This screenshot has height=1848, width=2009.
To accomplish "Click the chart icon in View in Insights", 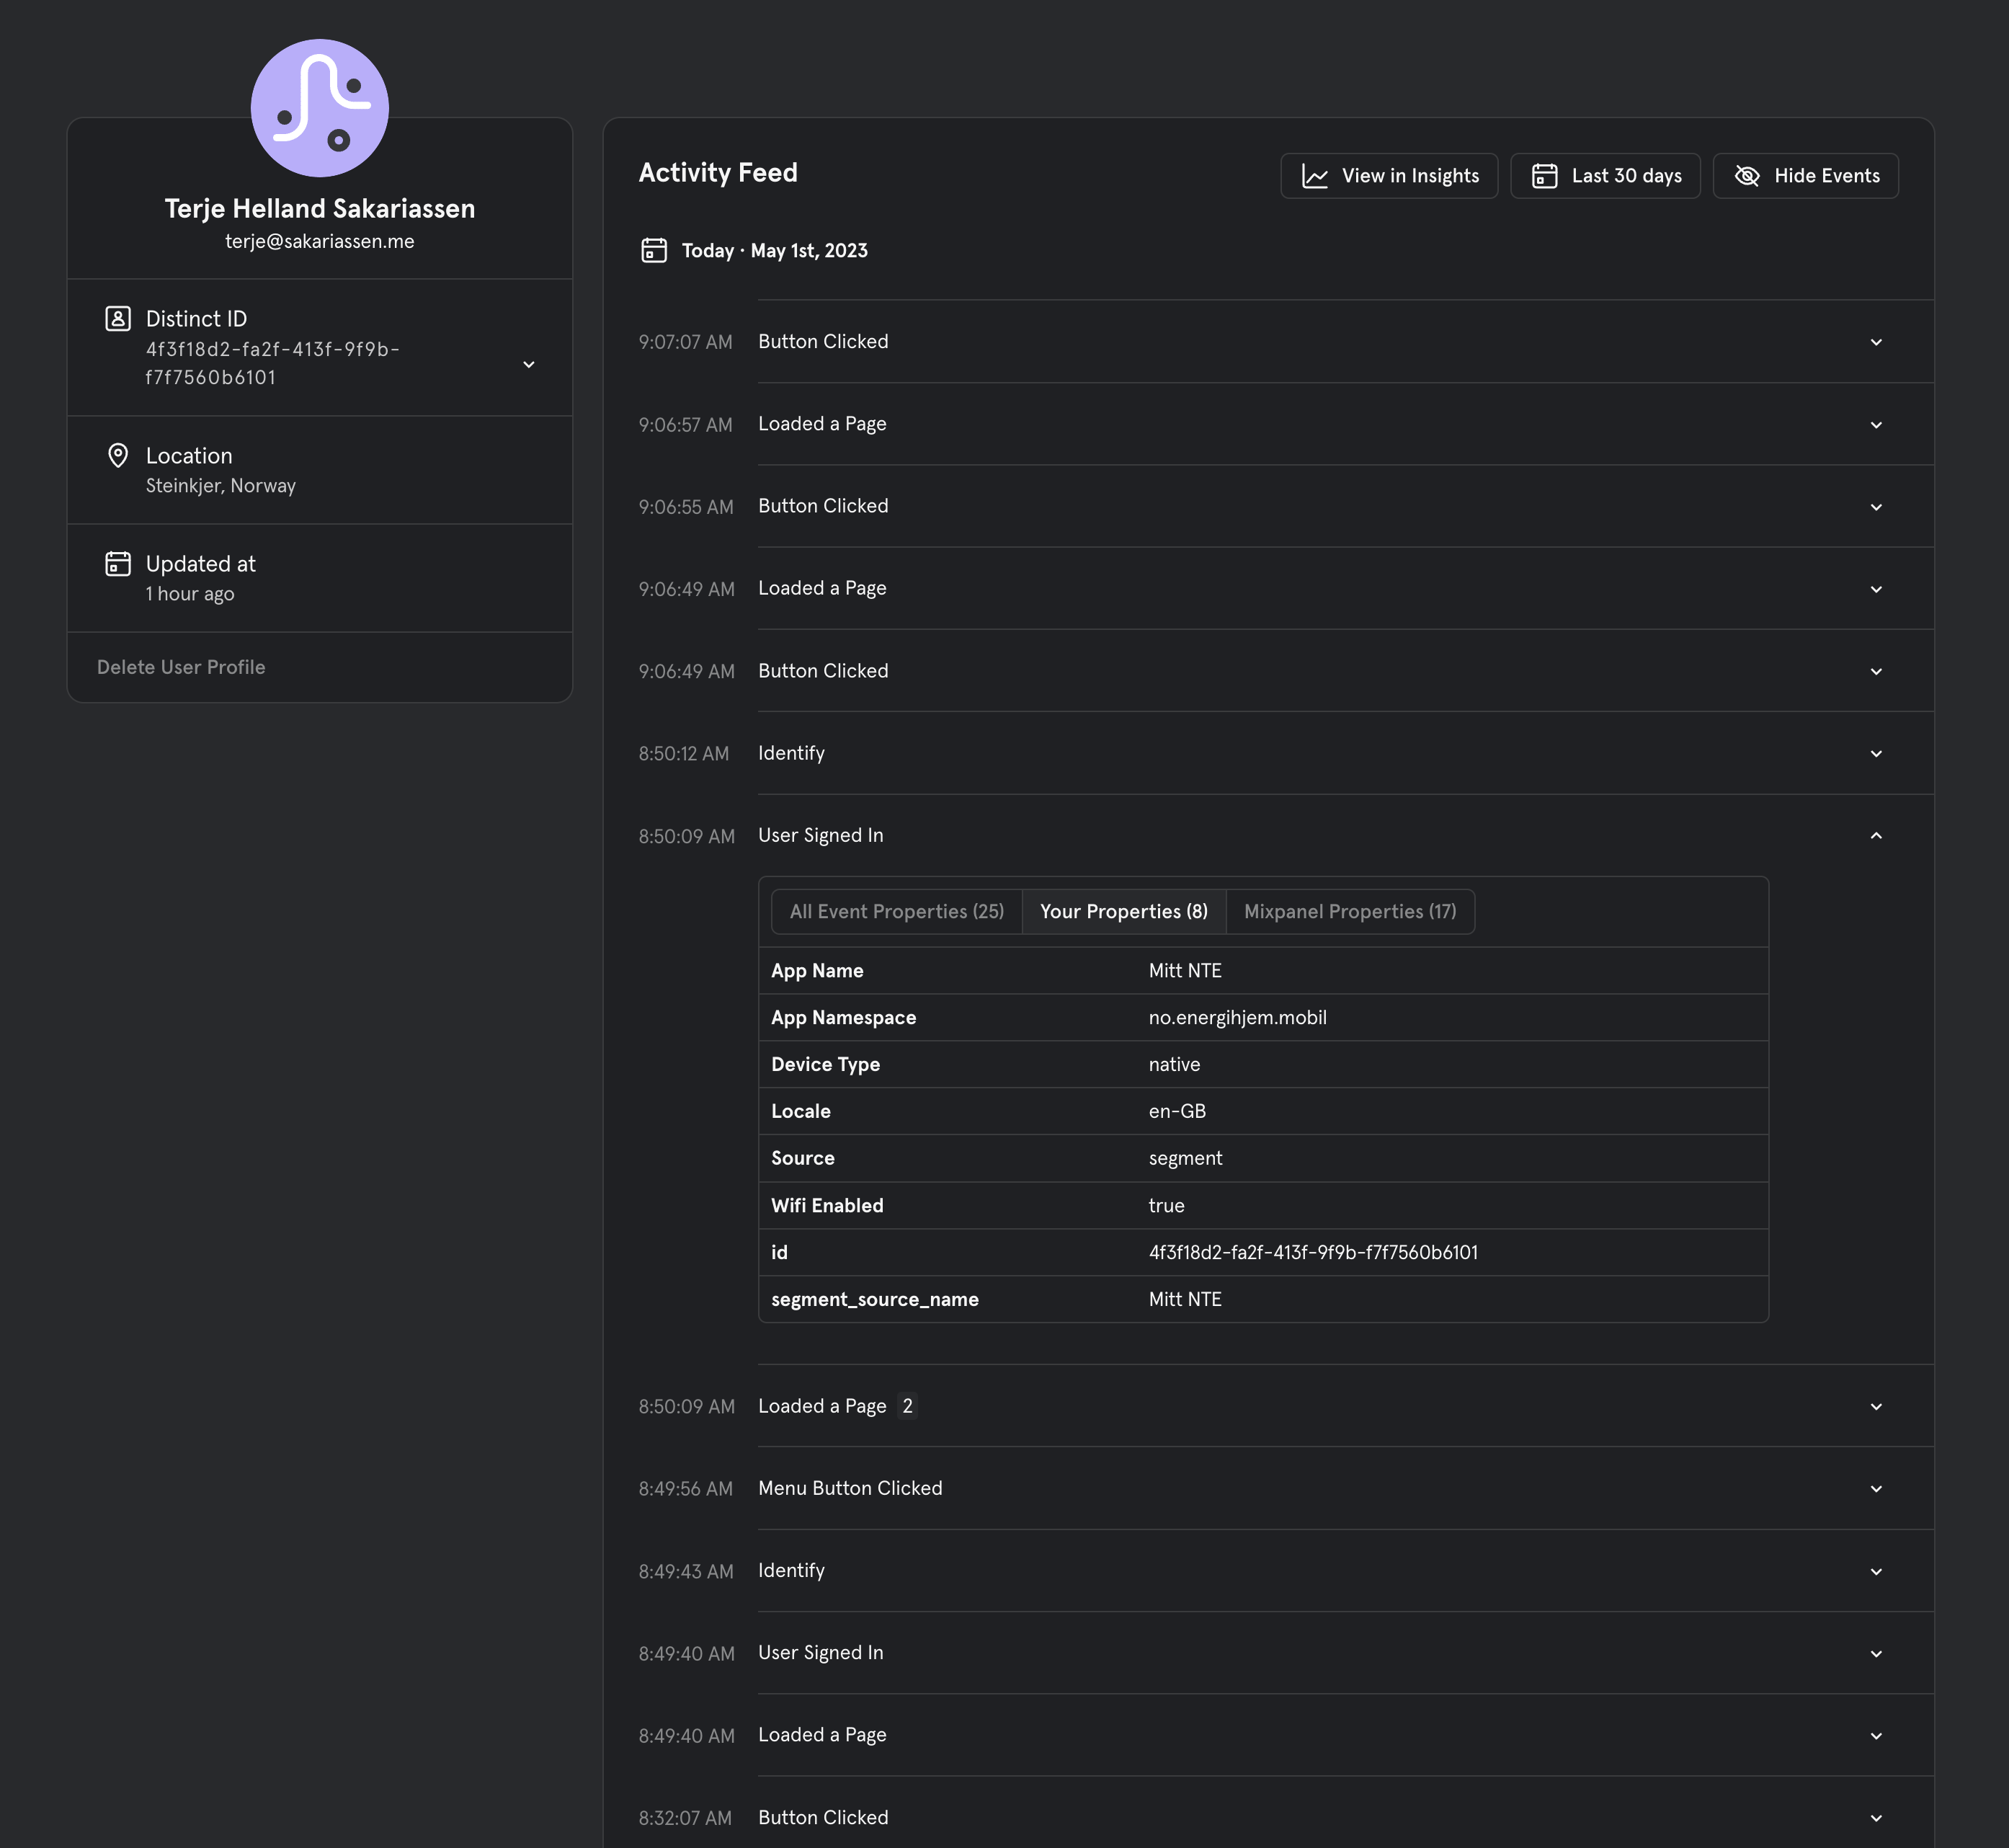I will 1315,176.
